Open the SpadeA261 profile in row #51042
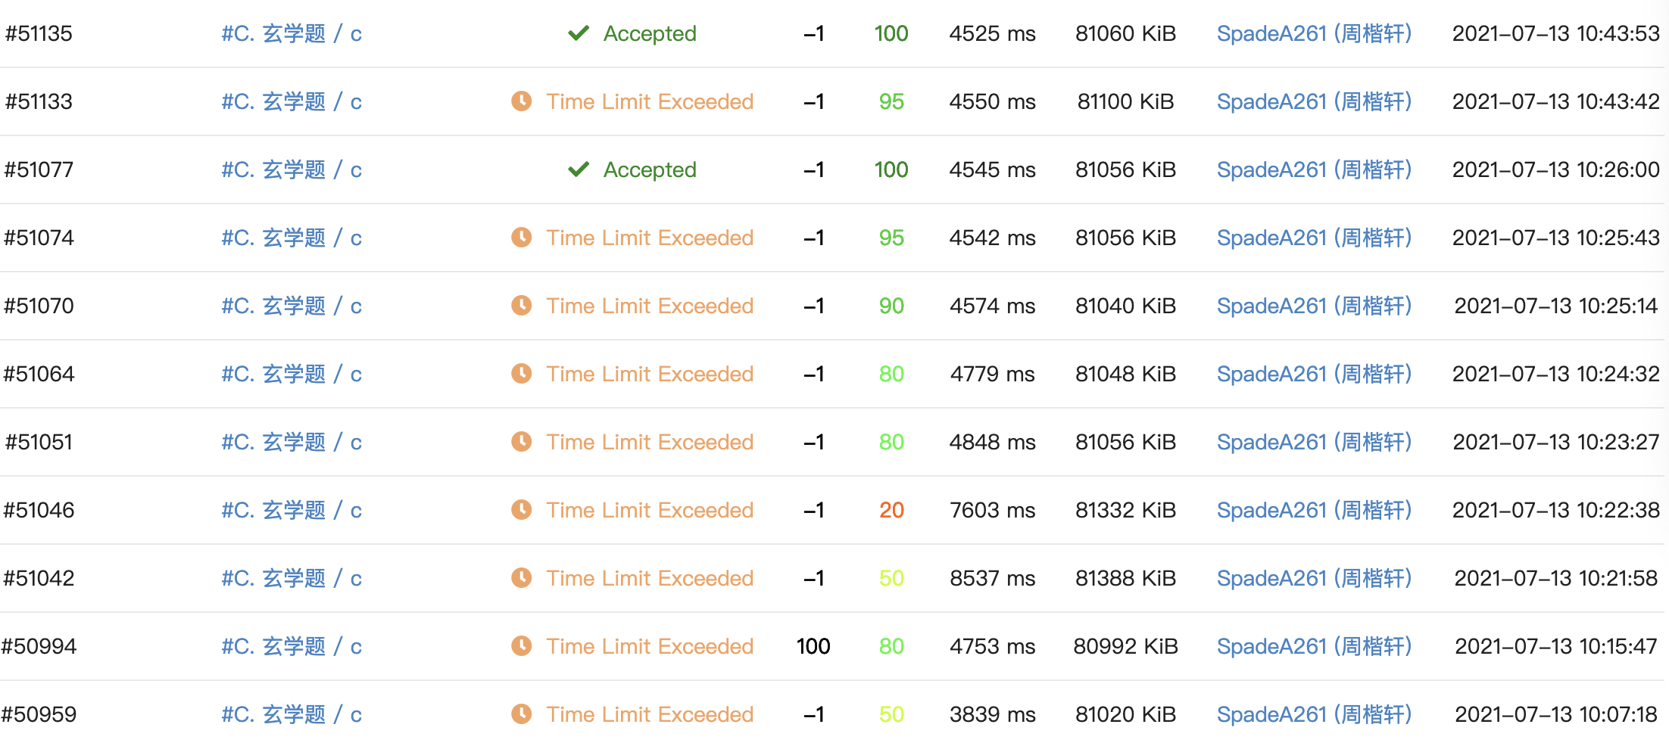This screenshot has width=1669, height=743. point(1314,578)
